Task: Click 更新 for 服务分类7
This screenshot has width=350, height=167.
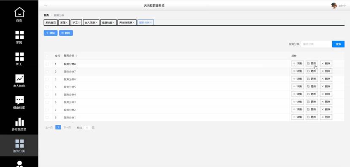Action: (x=312, y=71)
